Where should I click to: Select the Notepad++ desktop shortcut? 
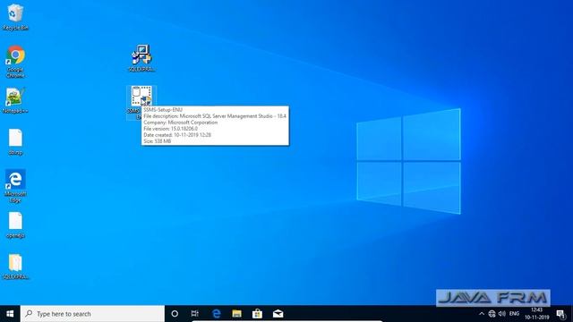click(x=15, y=101)
